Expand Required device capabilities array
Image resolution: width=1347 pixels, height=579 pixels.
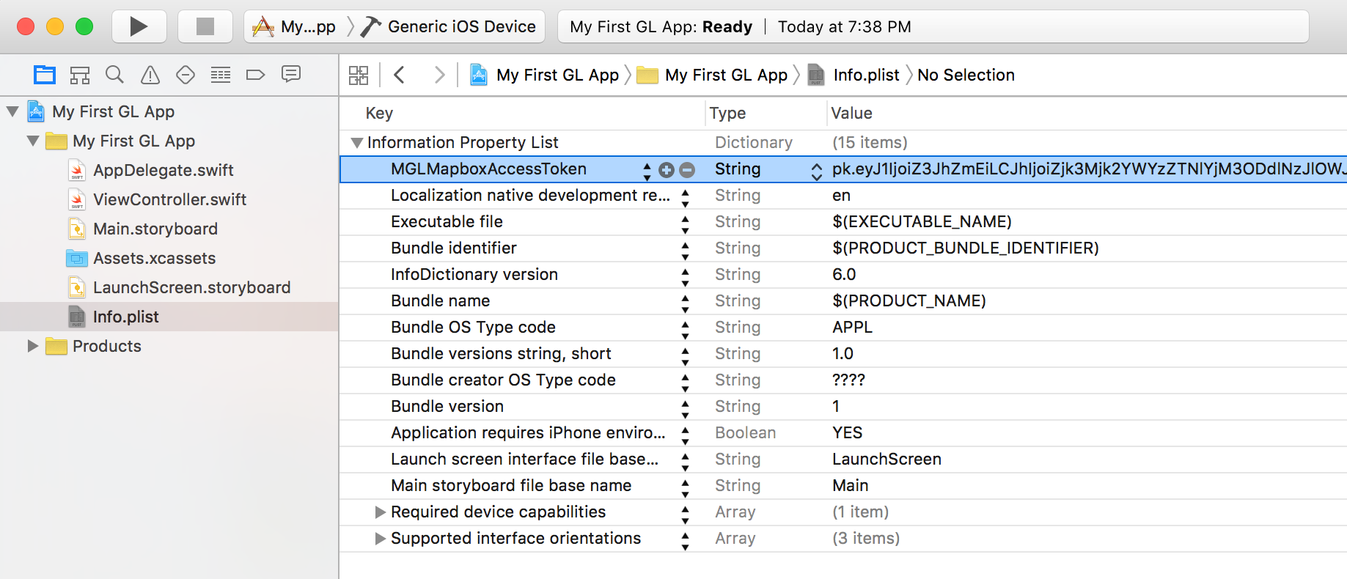click(380, 512)
